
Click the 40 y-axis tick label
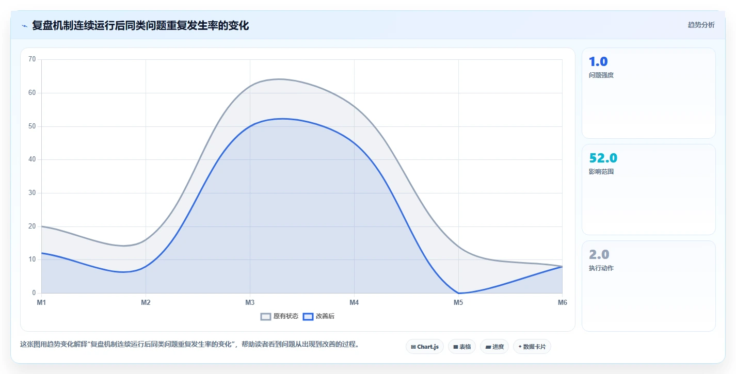click(32, 159)
